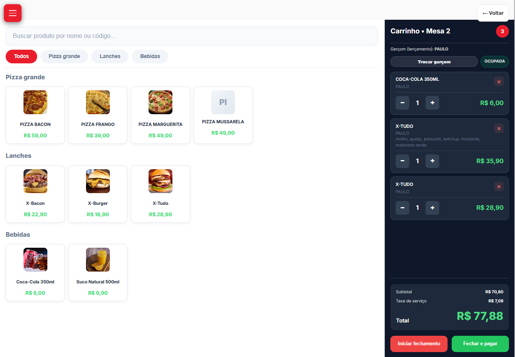
Task: Increase quantity of R$ 35,90 X-Tudo
Action: (x=432, y=161)
